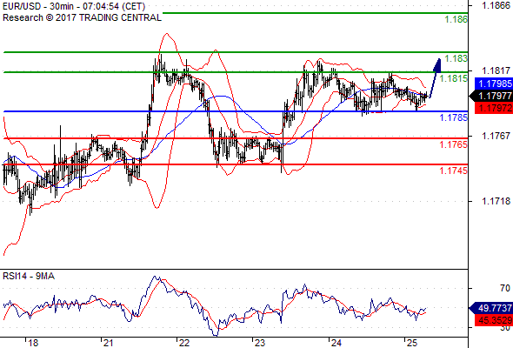This screenshot has height=348, width=513.
Task: Select the 1.1765 red support label
Action: point(454,144)
